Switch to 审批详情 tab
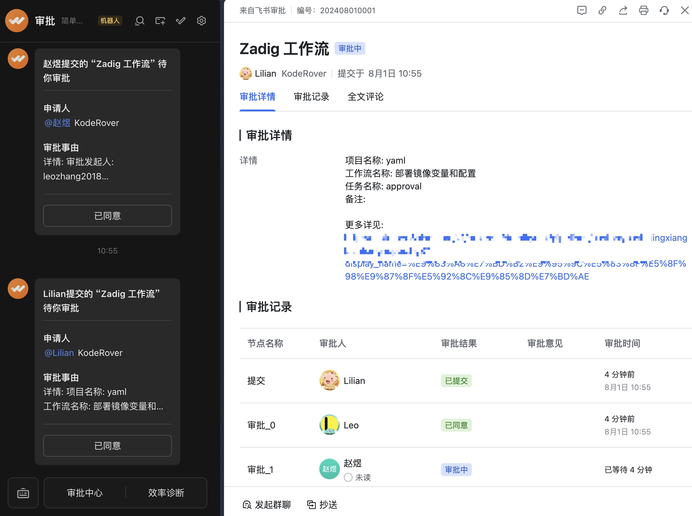692x516 pixels. pos(257,97)
